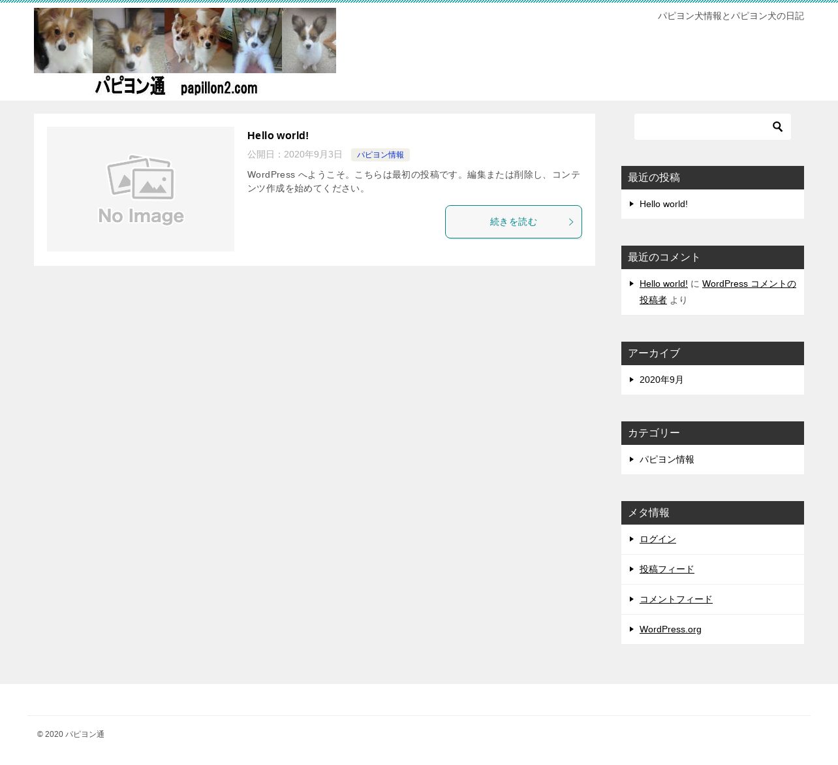Open Hello world! under 最近の投稿
Screen dimensions: 838x765
click(x=664, y=204)
